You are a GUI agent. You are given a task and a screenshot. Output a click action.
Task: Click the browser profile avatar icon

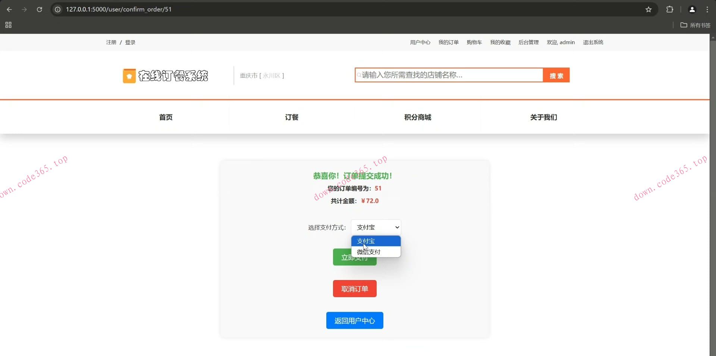point(692,9)
